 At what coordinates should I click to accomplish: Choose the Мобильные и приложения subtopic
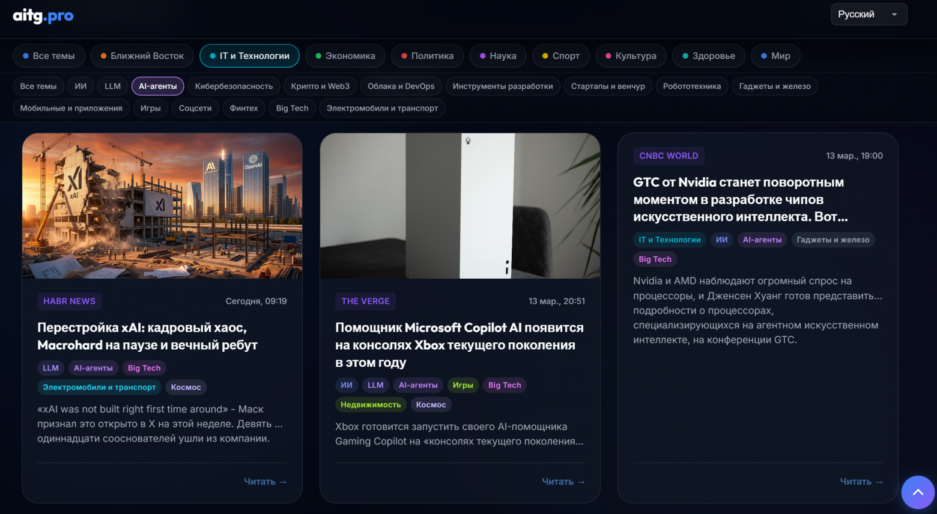(71, 108)
